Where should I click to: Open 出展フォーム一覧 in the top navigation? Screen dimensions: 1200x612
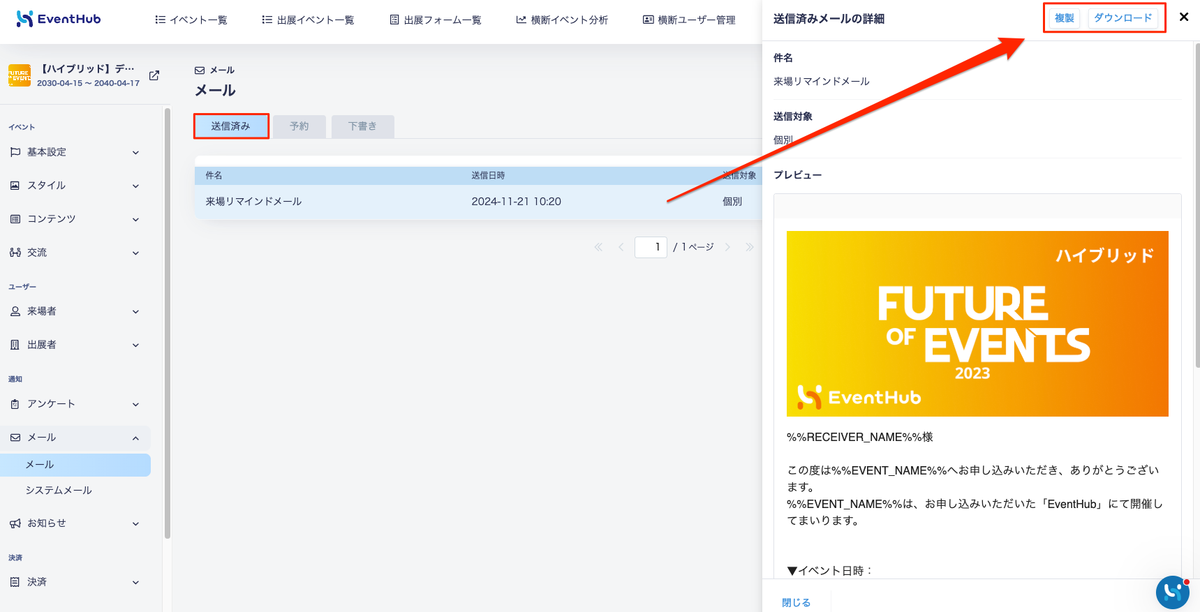436,20
